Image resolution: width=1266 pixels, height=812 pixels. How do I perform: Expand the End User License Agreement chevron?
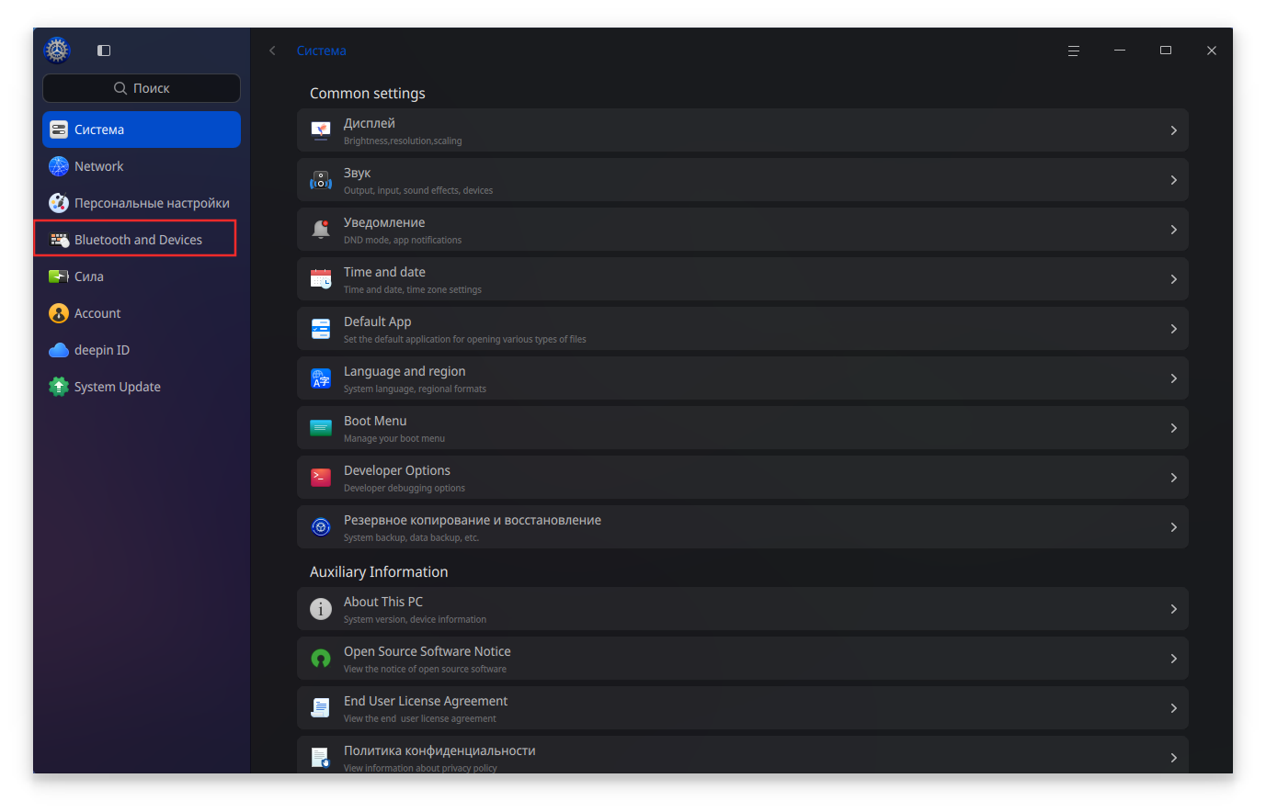point(1174,708)
